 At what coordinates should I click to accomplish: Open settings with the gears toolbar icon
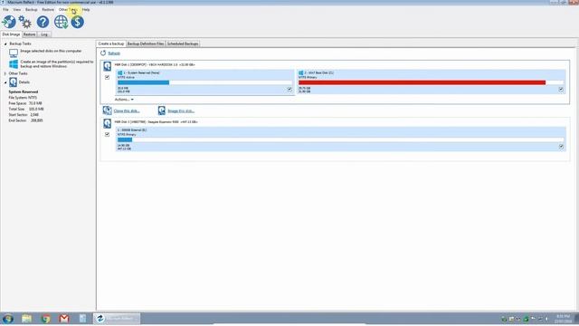coord(25,22)
